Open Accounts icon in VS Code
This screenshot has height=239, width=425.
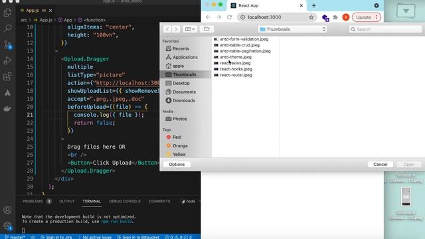[x=7, y=210]
